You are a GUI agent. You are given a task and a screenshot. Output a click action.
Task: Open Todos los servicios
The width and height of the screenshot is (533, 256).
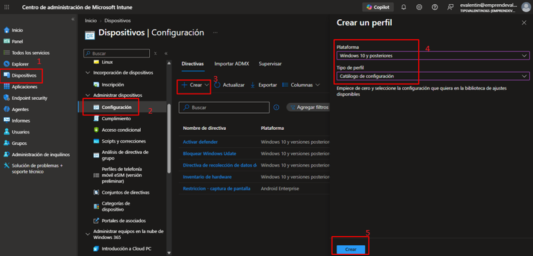coord(31,53)
